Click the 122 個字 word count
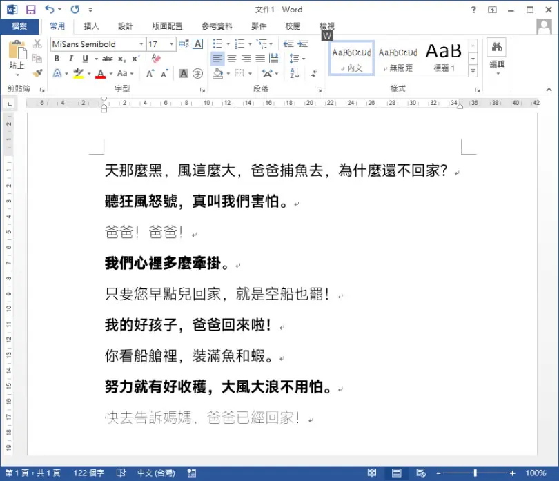The height and width of the screenshot is (481, 559). pos(89,473)
